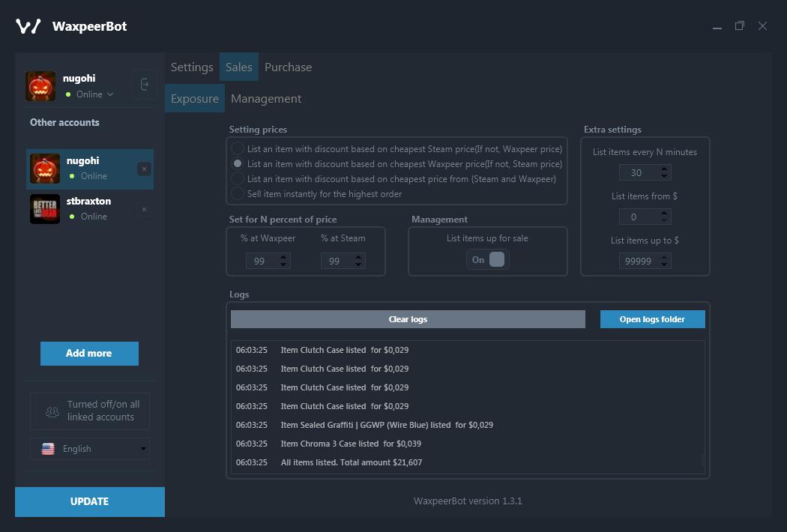Decrease the List items from $ value
The height and width of the screenshot is (532, 787).
664,220
